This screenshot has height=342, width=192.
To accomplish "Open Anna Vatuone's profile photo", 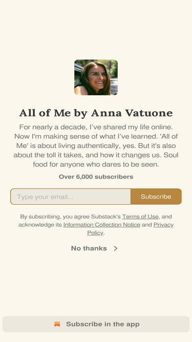I will [96, 77].
